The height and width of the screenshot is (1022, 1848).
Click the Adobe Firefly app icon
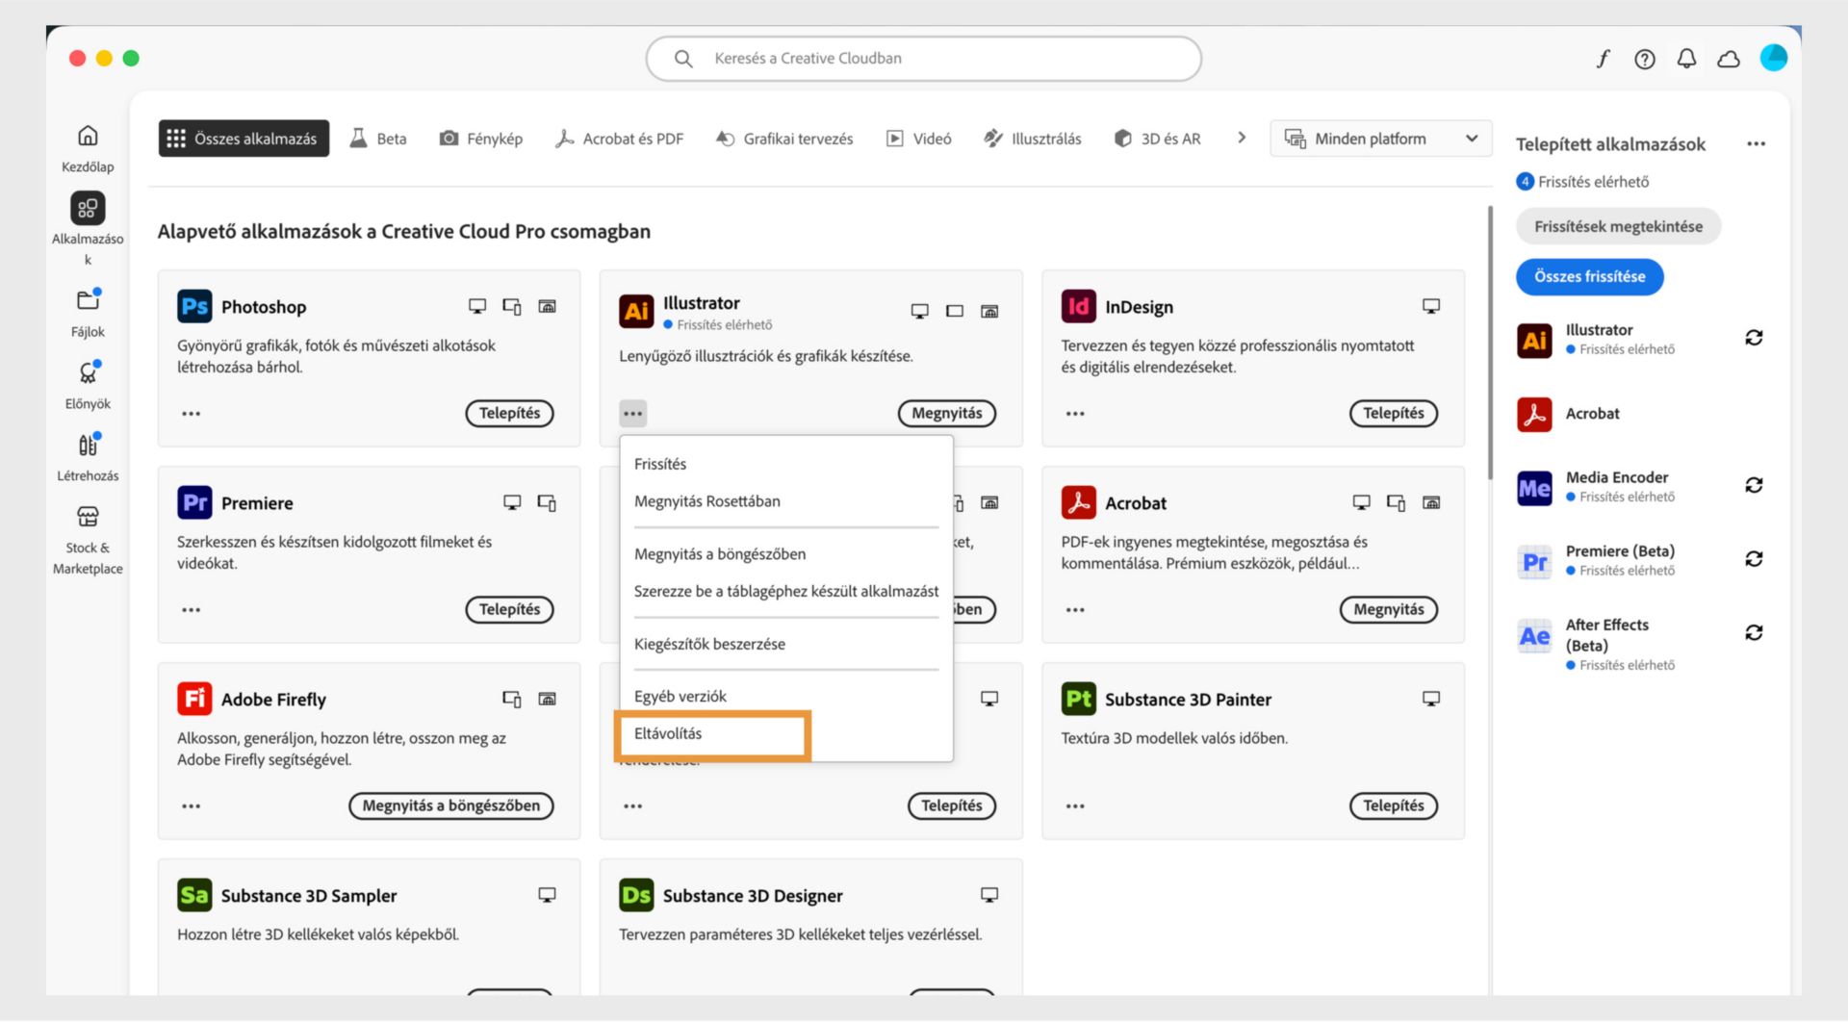coord(194,699)
